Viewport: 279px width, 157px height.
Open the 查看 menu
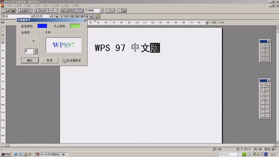coord(27,6)
